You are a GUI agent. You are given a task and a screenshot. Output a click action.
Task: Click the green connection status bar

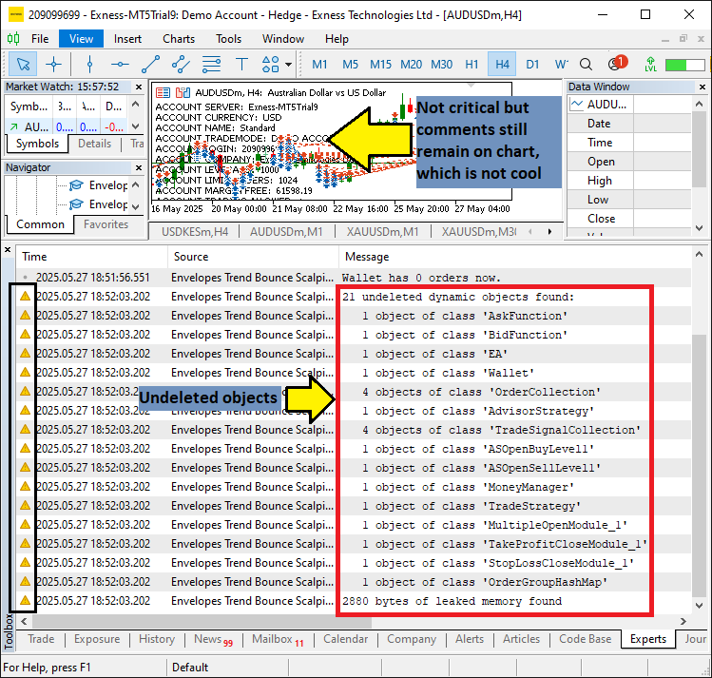coord(684,65)
